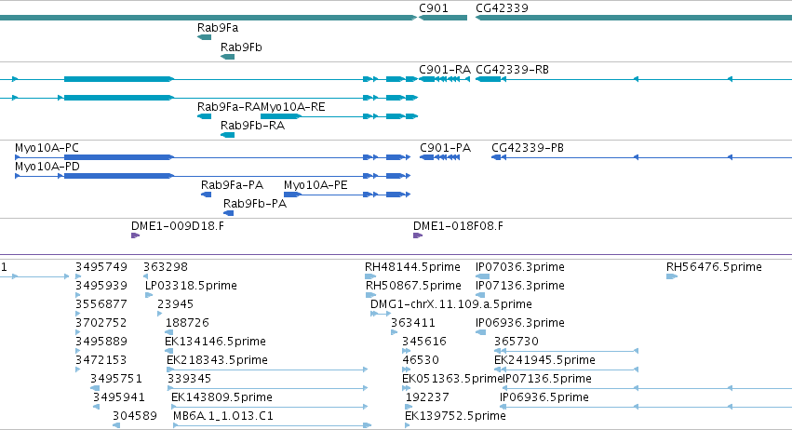Select EST 339345
This screenshot has width=792, height=430.
click(x=190, y=379)
